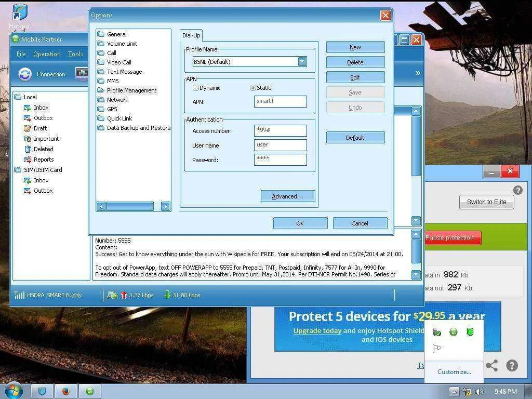This screenshot has height=399, width=532.
Task: Click Customize in the tray popup
Action: (x=454, y=372)
